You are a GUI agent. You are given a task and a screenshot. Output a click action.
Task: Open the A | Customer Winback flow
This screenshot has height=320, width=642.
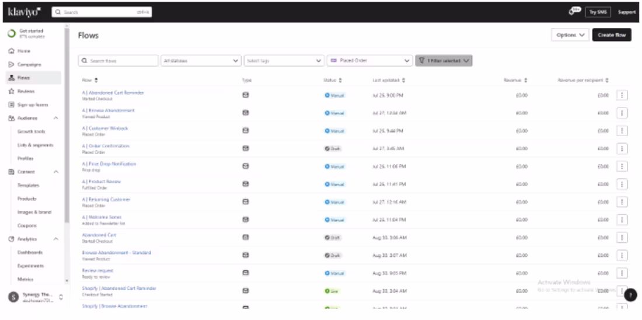tap(105, 128)
